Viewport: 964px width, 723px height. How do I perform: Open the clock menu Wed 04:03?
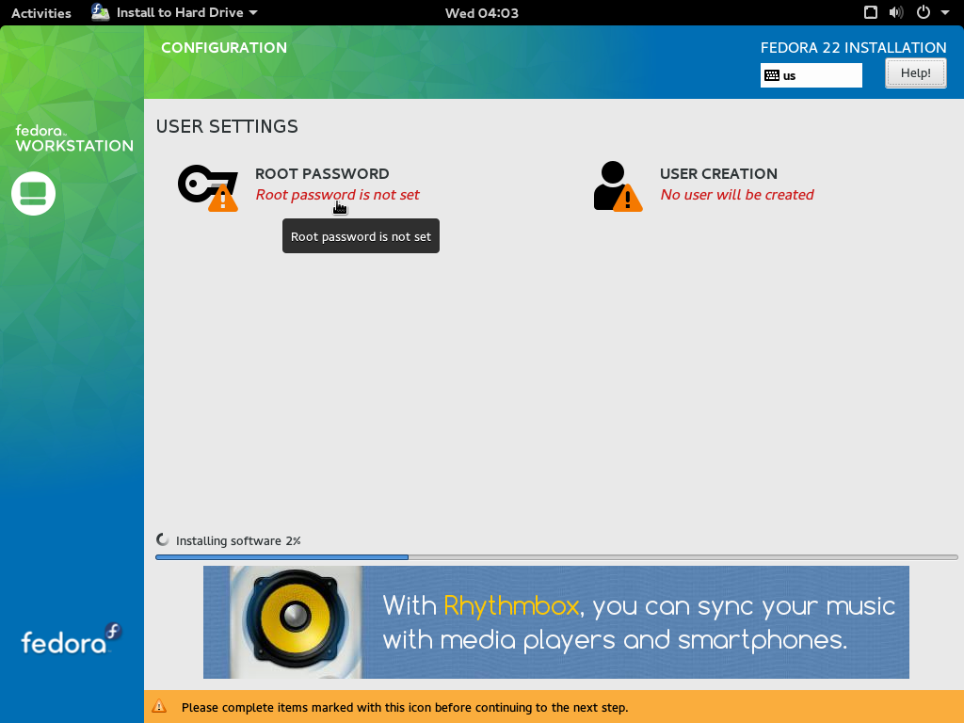482,13
